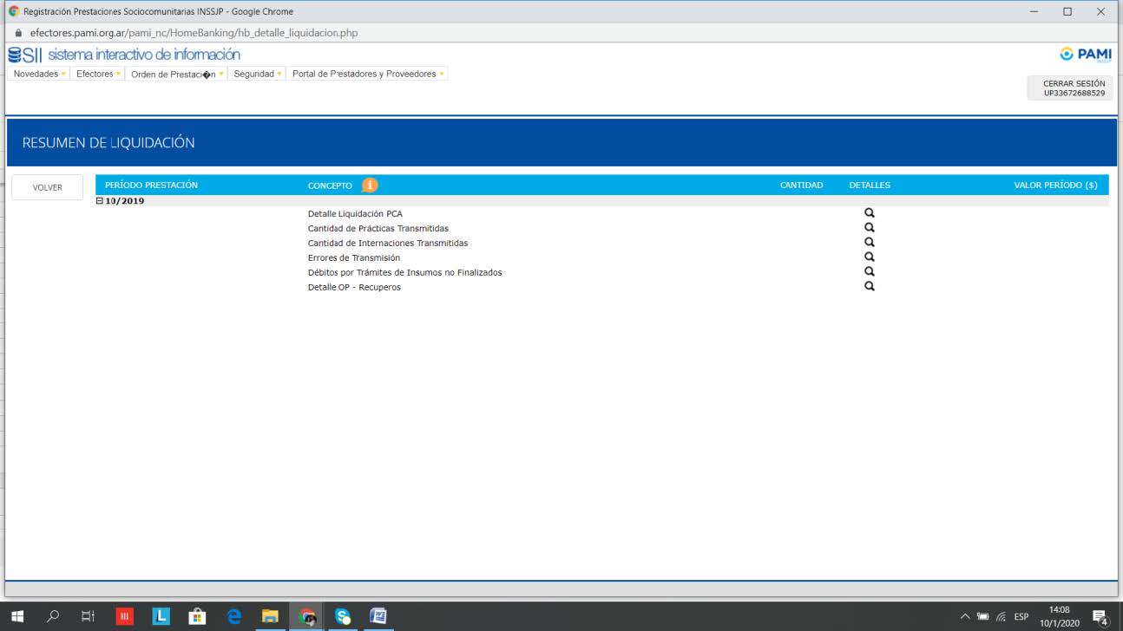Click the CANTIDAD column header
Screen dimensions: 1123x631
(x=801, y=185)
